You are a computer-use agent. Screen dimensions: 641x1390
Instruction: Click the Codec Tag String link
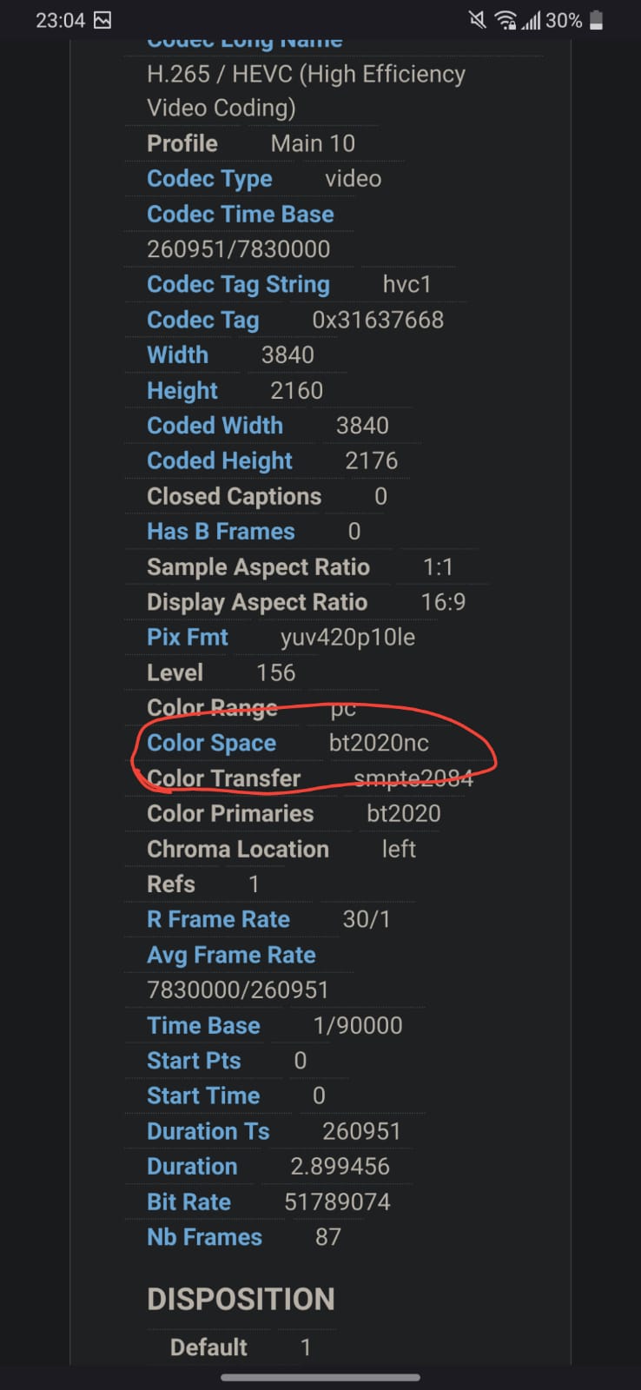point(238,284)
